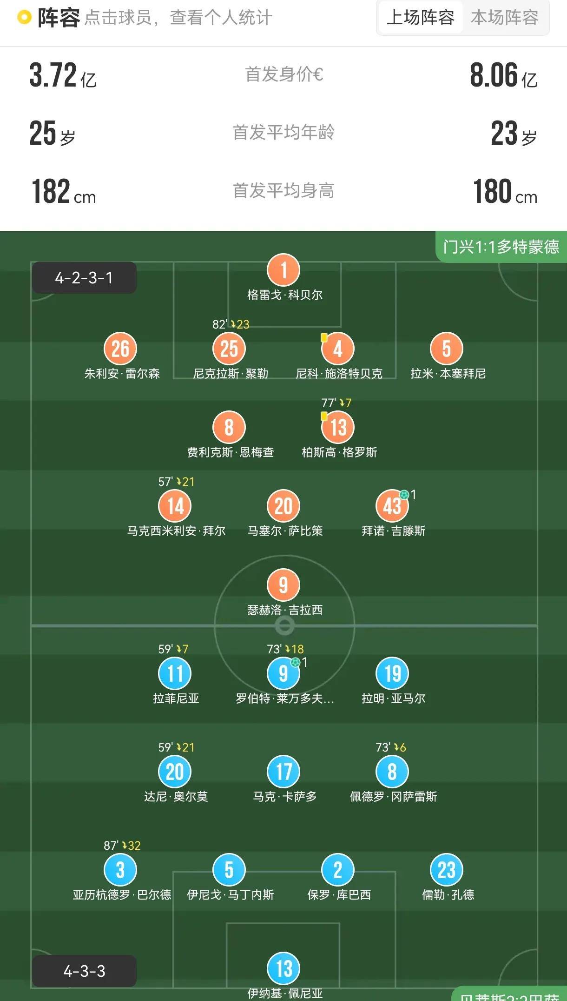Screen dimensions: 567x1001
Task: Select 拜诺·吉滕斯 number 43 marker
Action: tap(393, 506)
